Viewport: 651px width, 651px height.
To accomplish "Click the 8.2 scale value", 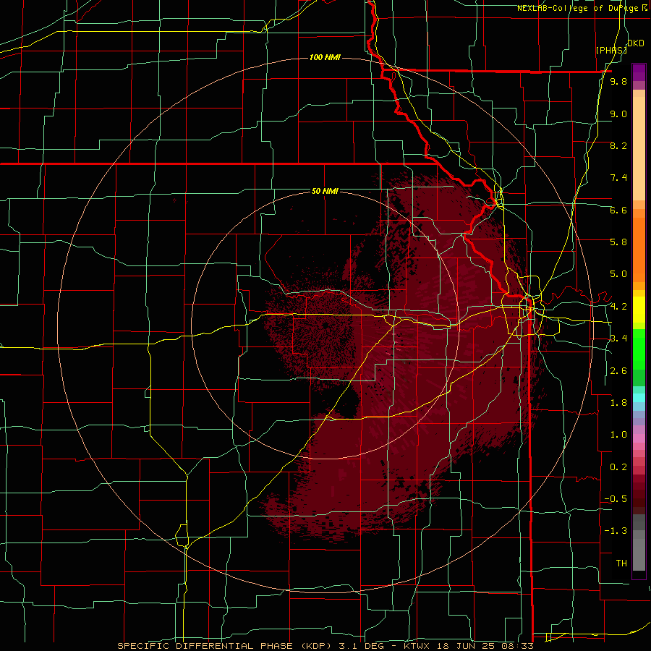I will [x=618, y=145].
